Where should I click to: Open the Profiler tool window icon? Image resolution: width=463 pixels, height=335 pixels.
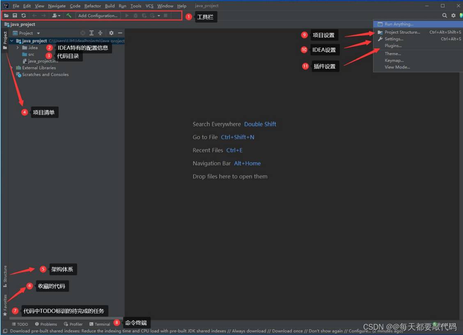(73, 324)
